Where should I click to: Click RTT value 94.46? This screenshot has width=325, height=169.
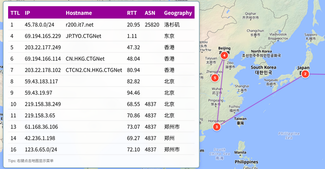(134, 93)
